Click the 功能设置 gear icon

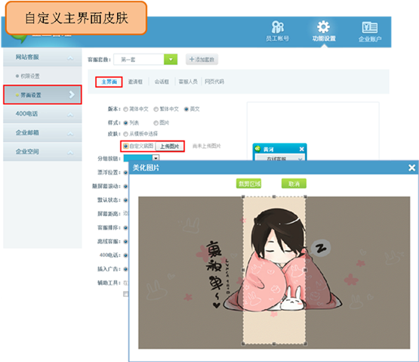point(324,27)
